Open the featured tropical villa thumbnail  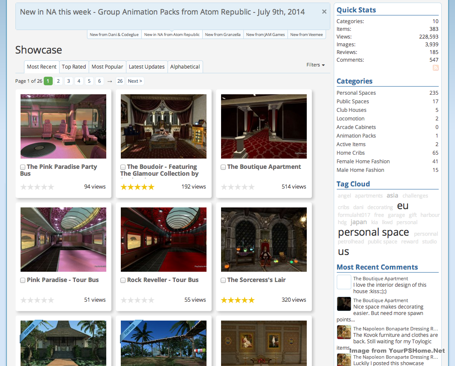pyautogui.click(x=63, y=343)
